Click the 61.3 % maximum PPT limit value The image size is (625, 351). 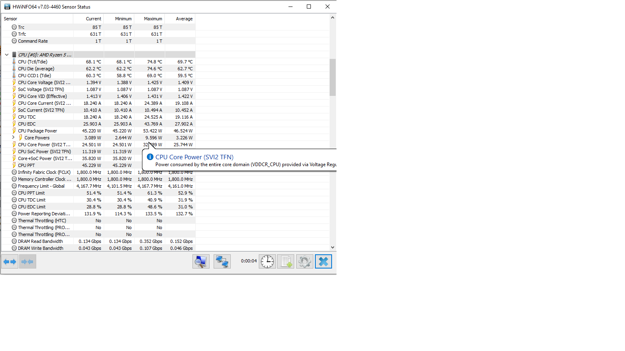tap(155, 193)
